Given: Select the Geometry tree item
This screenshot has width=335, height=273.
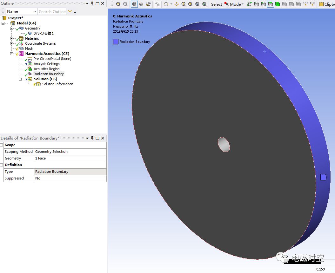Looking at the screenshot, I should (x=32, y=28).
